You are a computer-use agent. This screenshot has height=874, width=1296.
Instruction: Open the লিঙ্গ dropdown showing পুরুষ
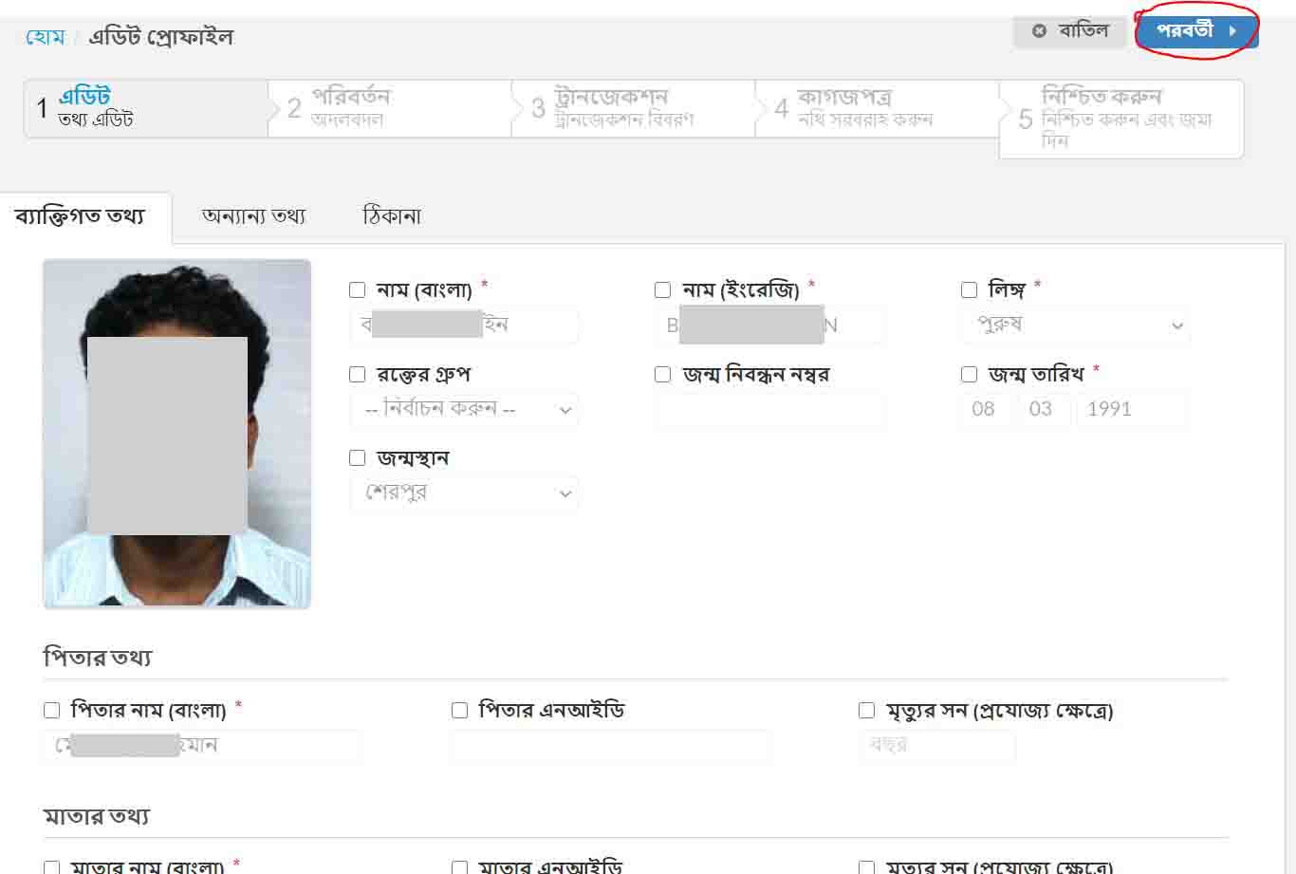tap(1075, 325)
